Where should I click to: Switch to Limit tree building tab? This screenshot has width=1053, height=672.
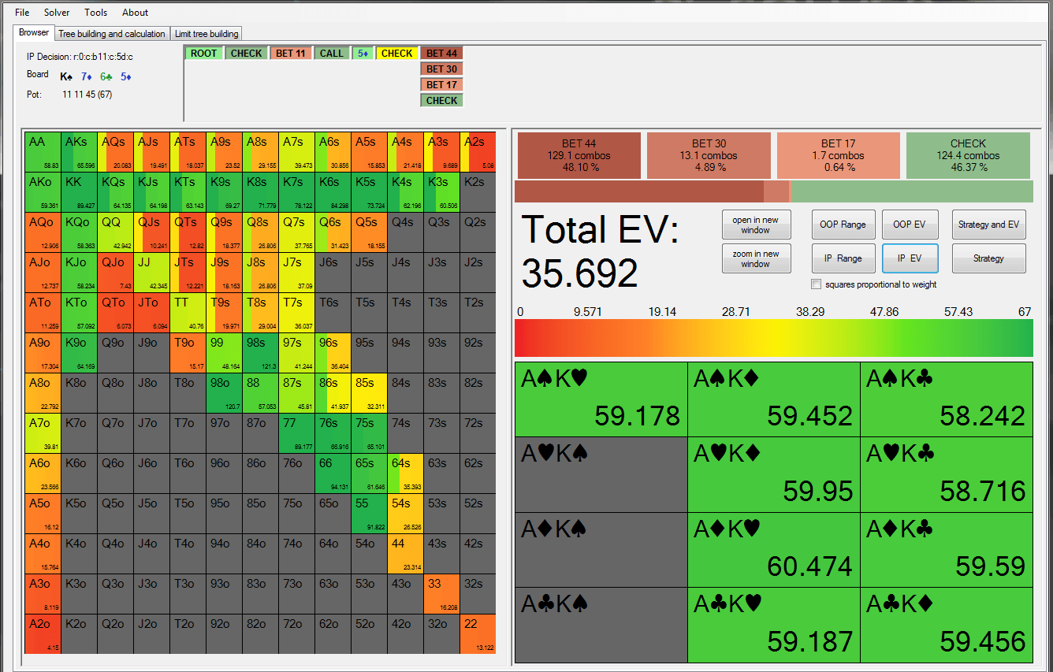[x=207, y=34]
